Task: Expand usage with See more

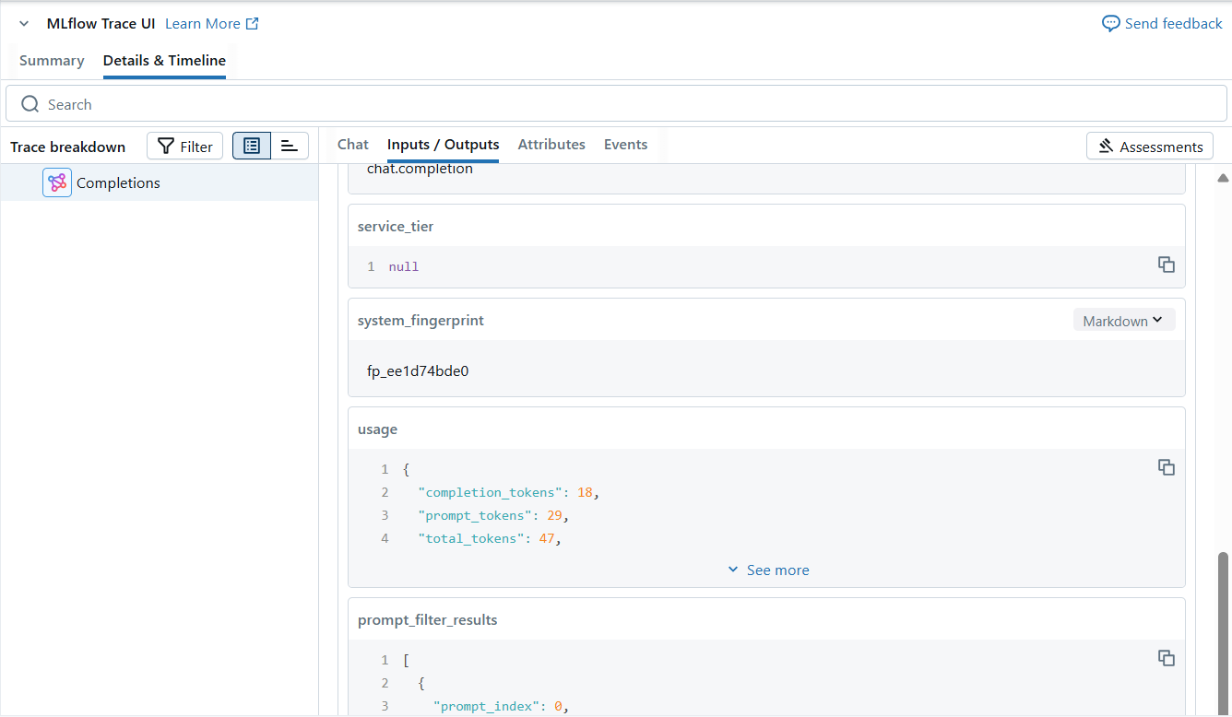Action: [768, 570]
